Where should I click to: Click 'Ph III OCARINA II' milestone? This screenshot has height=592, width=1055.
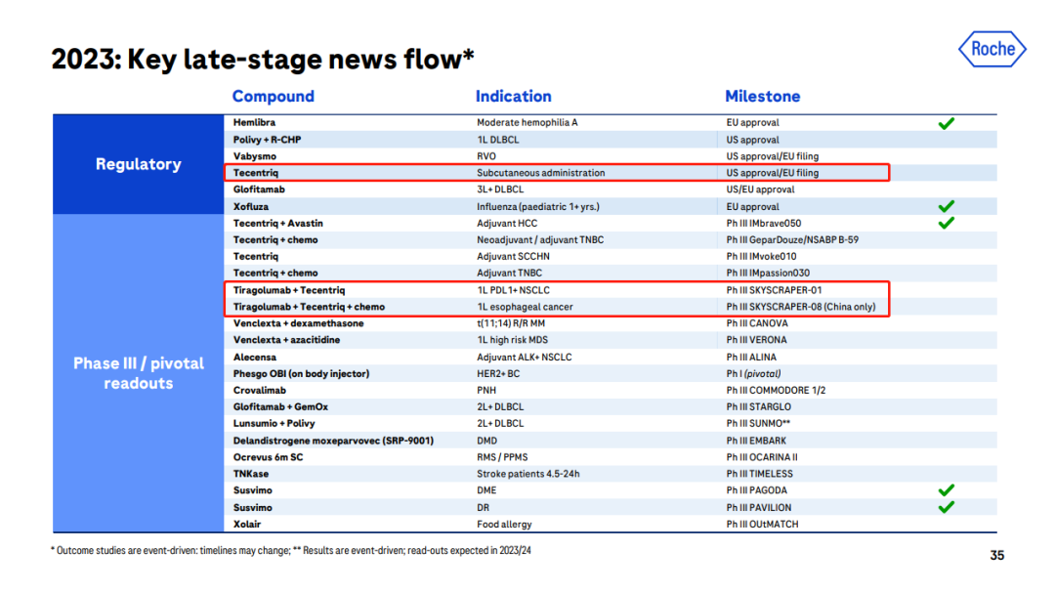pyautogui.click(x=762, y=457)
